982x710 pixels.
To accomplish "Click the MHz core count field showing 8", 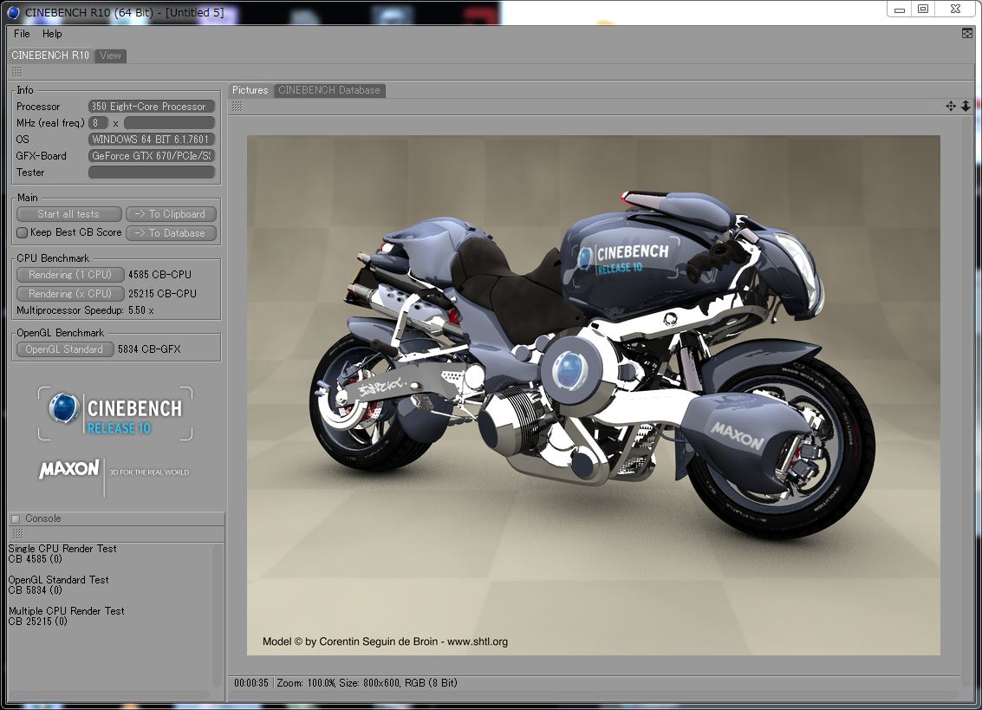I will pyautogui.click(x=98, y=123).
